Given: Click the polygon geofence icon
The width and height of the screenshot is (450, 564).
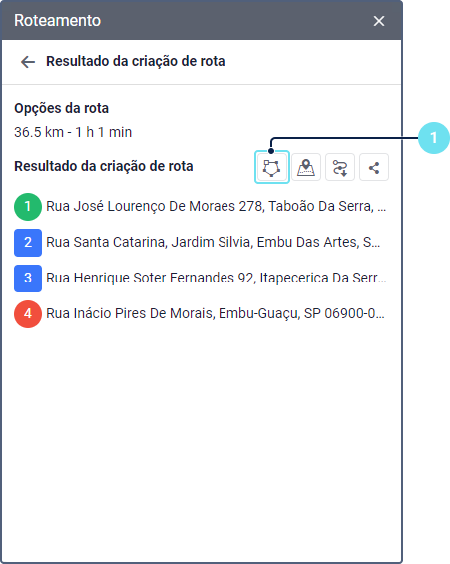Looking at the screenshot, I should (x=272, y=168).
